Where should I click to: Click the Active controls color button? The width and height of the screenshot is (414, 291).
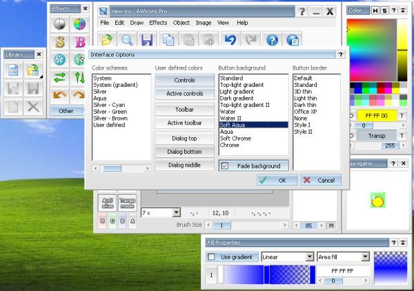click(x=184, y=94)
